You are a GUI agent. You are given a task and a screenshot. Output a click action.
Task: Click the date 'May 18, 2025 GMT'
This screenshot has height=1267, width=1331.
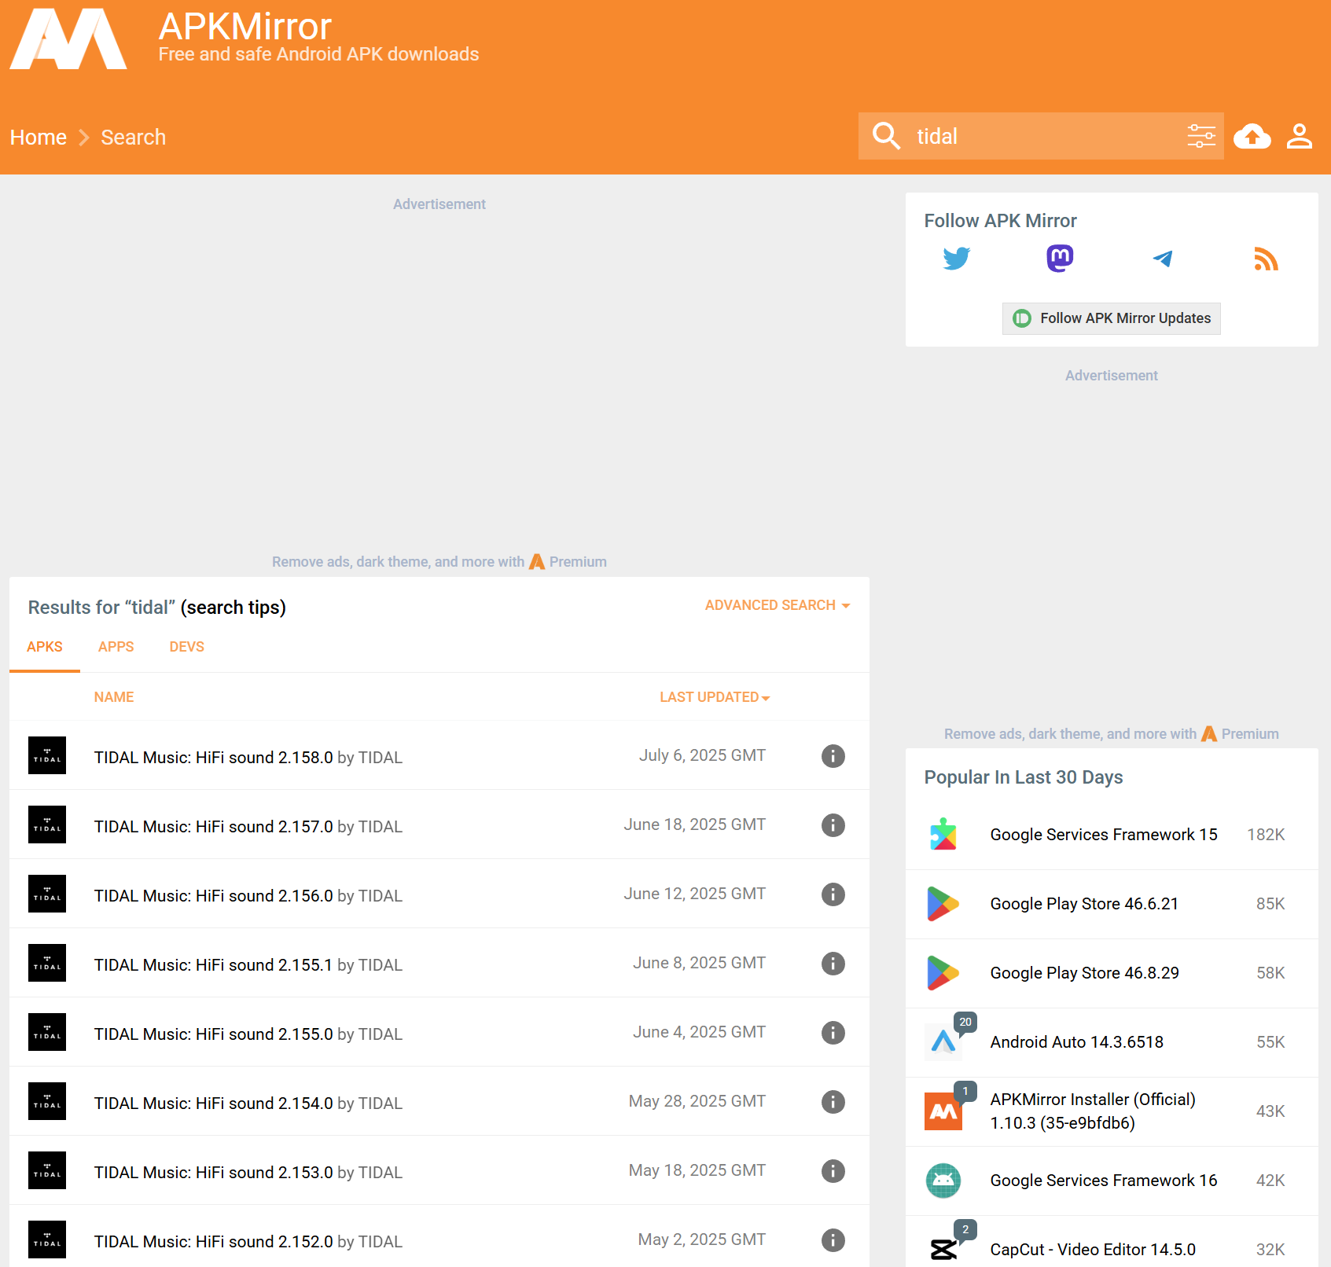tap(697, 1170)
